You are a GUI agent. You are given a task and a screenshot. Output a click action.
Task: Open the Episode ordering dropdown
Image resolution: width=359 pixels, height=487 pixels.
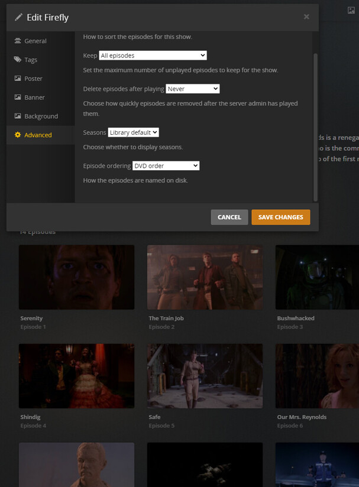[166, 165]
